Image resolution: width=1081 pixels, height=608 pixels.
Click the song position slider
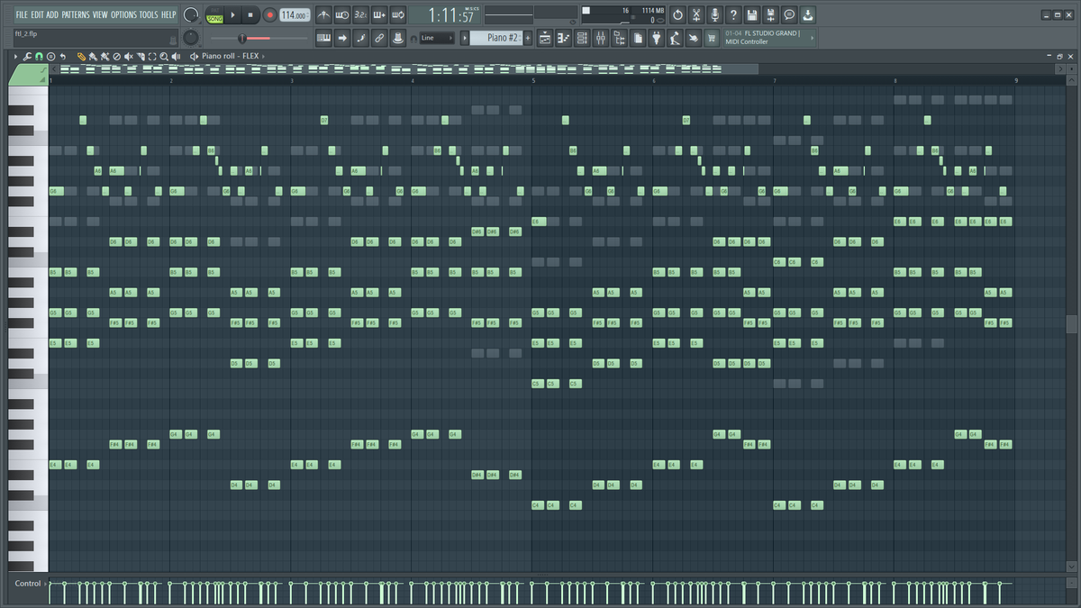click(x=260, y=38)
